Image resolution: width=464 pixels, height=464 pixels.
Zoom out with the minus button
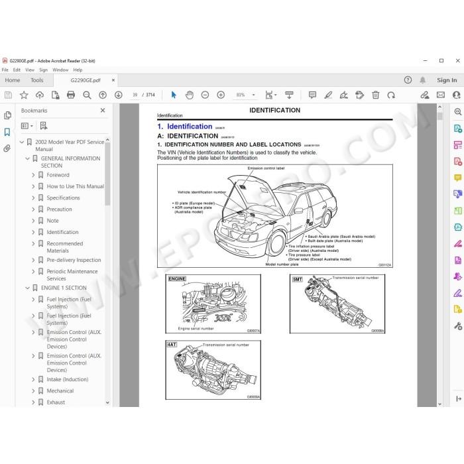point(205,95)
